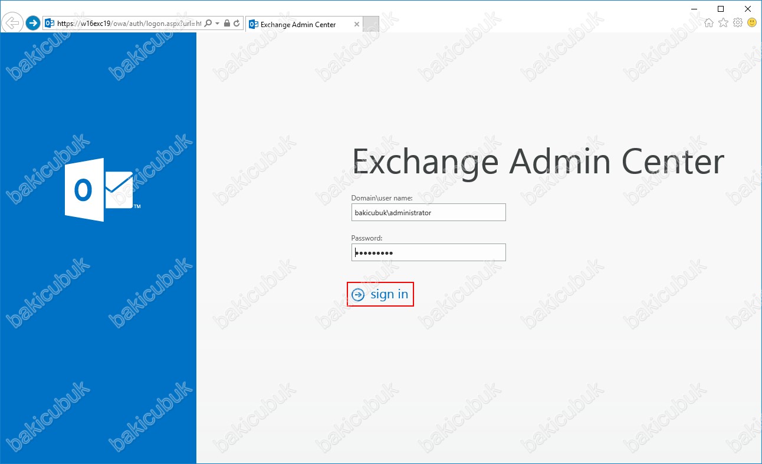This screenshot has width=762, height=464.
Task: Click the Outlook logo on blue panel
Action: pyautogui.click(x=103, y=190)
